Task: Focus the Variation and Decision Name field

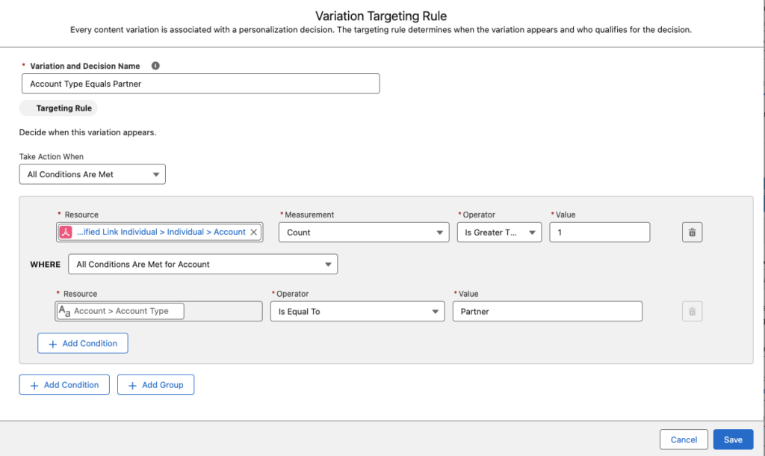Action: [x=200, y=84]
